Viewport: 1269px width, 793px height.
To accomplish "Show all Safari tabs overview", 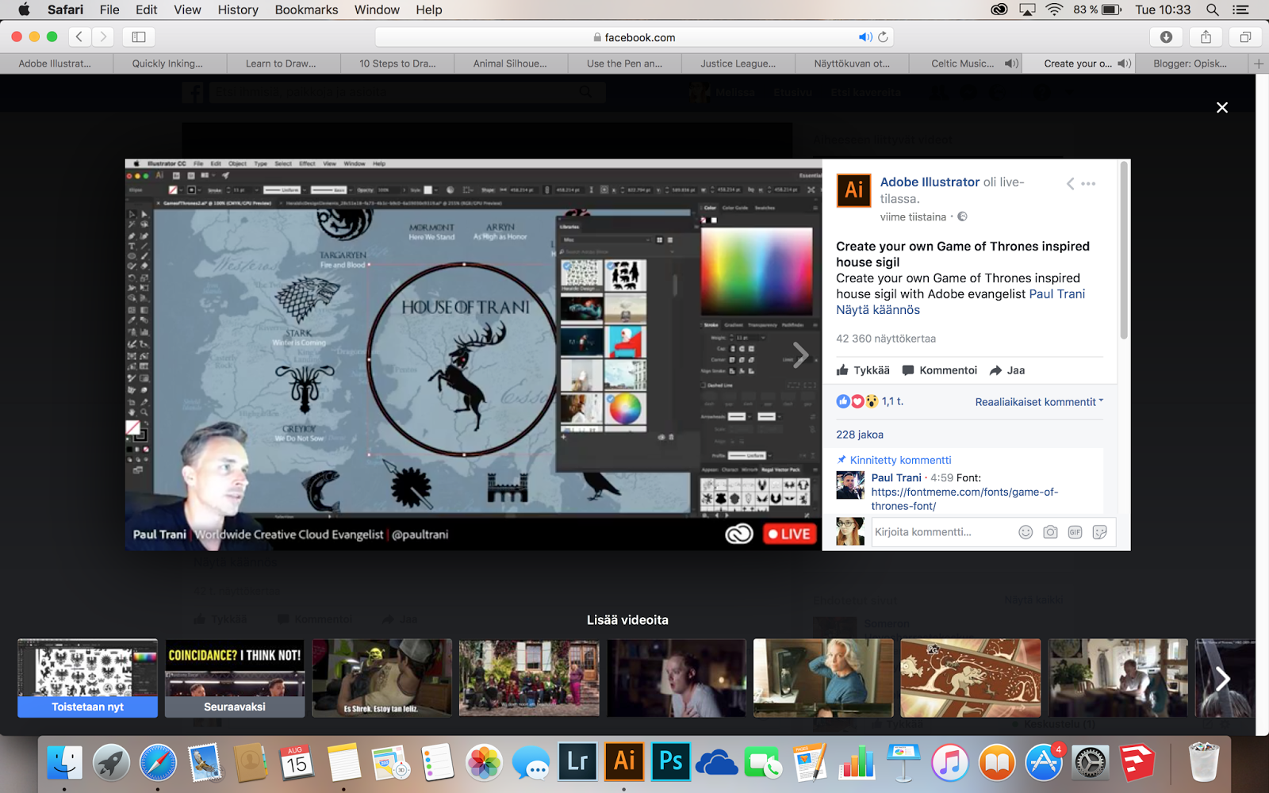I will 1245,36.
